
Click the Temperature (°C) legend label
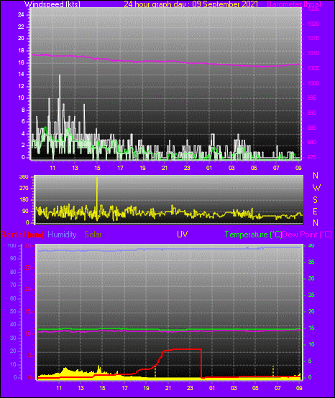[253, 234]
